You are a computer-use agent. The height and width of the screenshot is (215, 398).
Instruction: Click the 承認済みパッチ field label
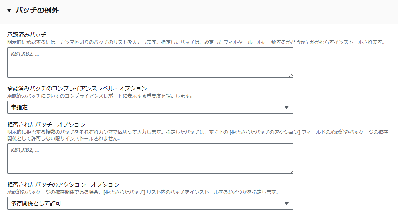[27, 34]
